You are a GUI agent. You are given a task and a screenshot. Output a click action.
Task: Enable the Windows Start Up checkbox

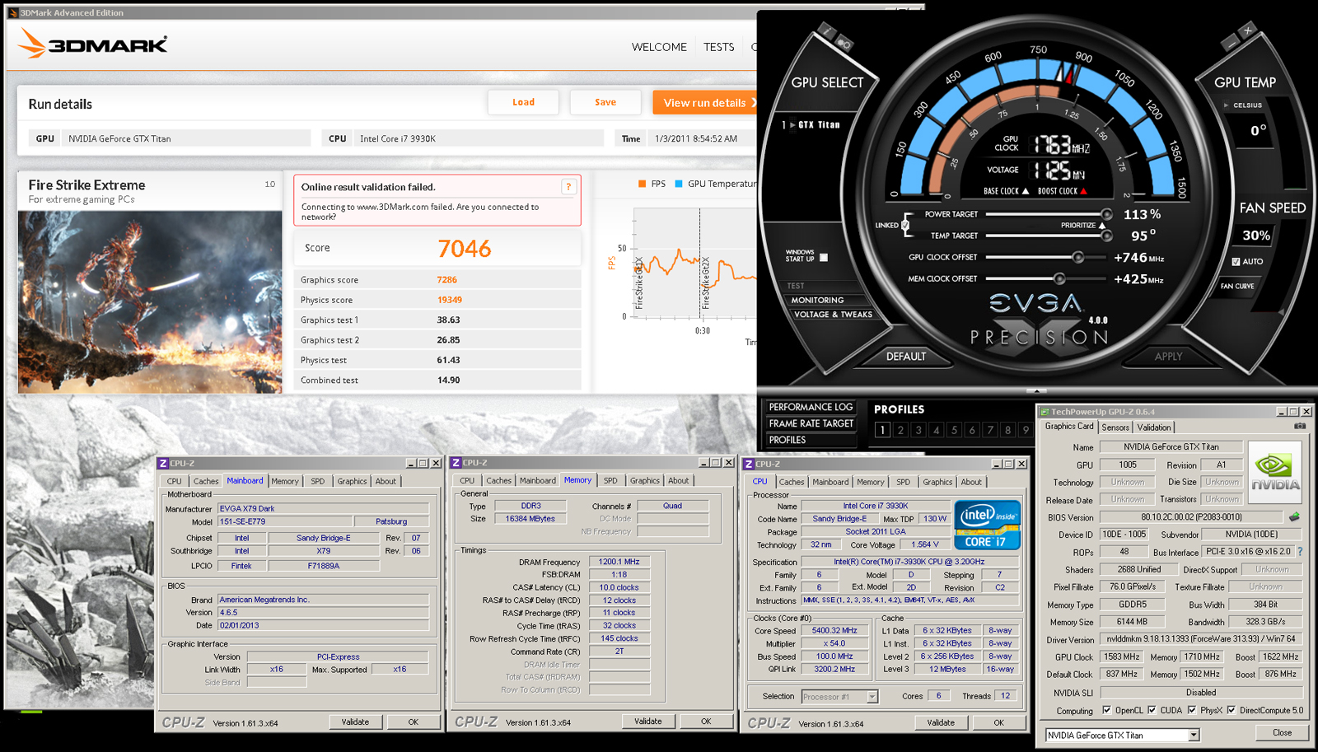pos(824,258)
